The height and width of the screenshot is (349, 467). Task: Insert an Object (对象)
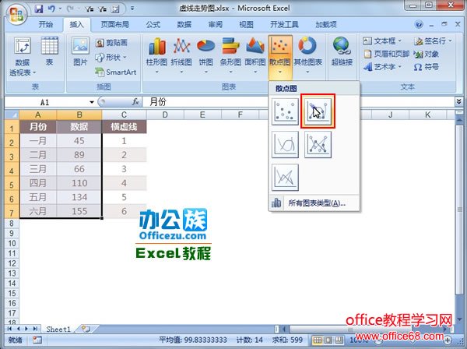(427, 54)
